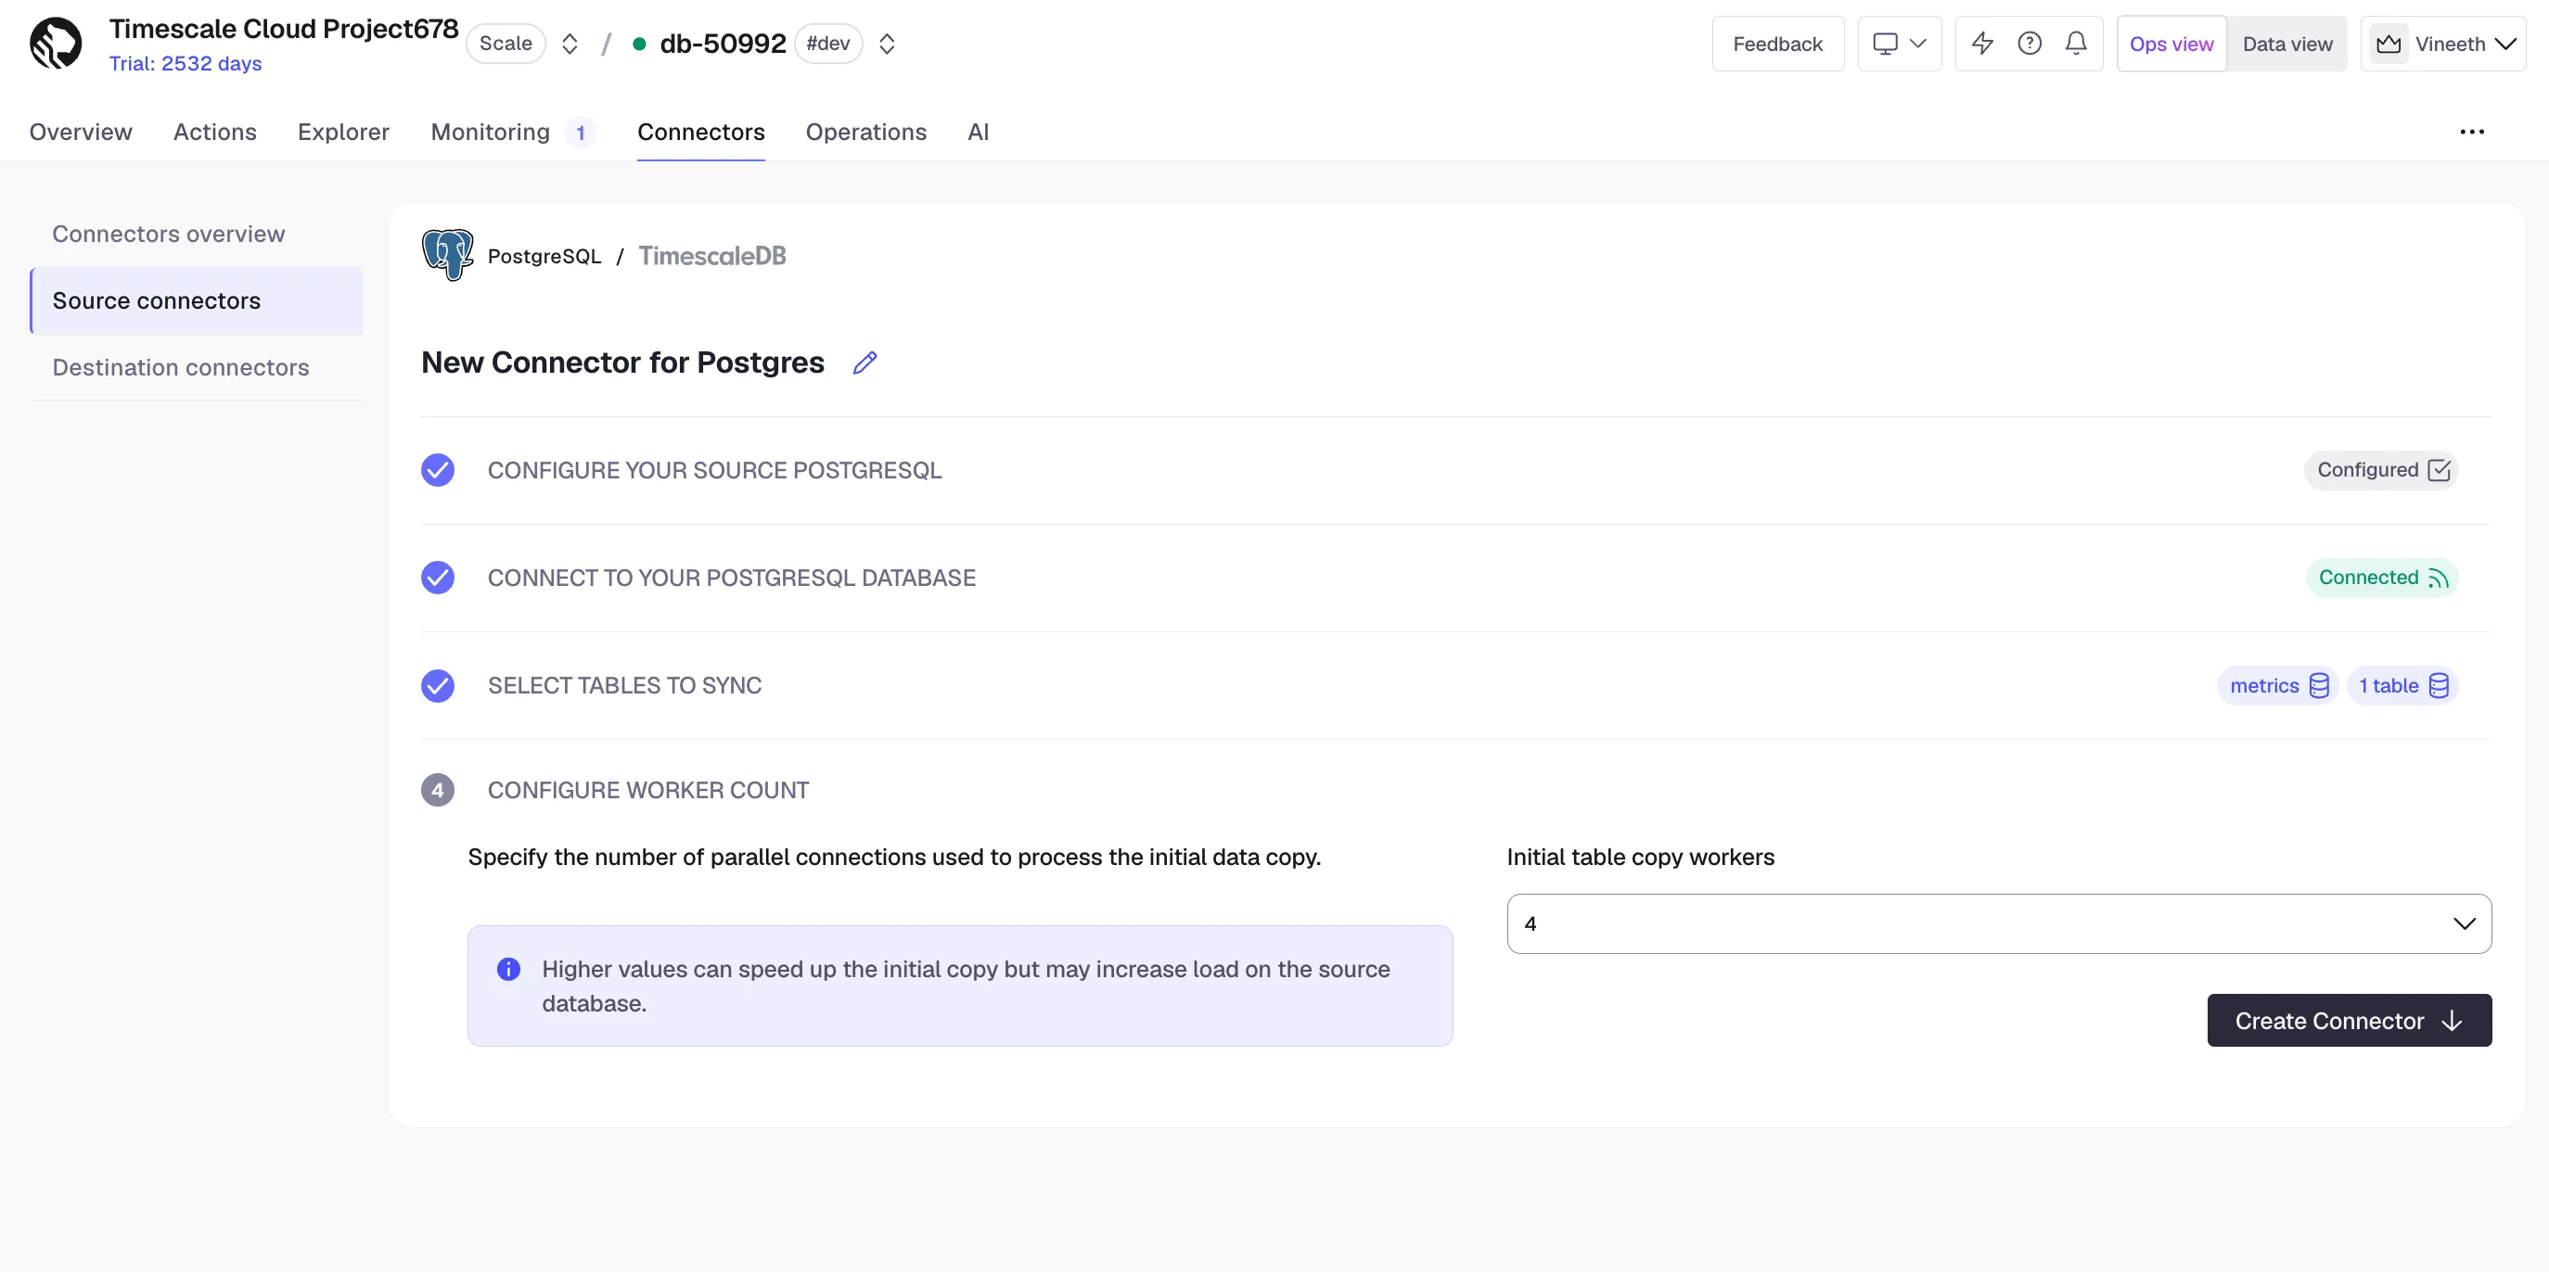Click the Configured status badge
This screenshot has width=2549, height=1272.
tap(2381, 470)
